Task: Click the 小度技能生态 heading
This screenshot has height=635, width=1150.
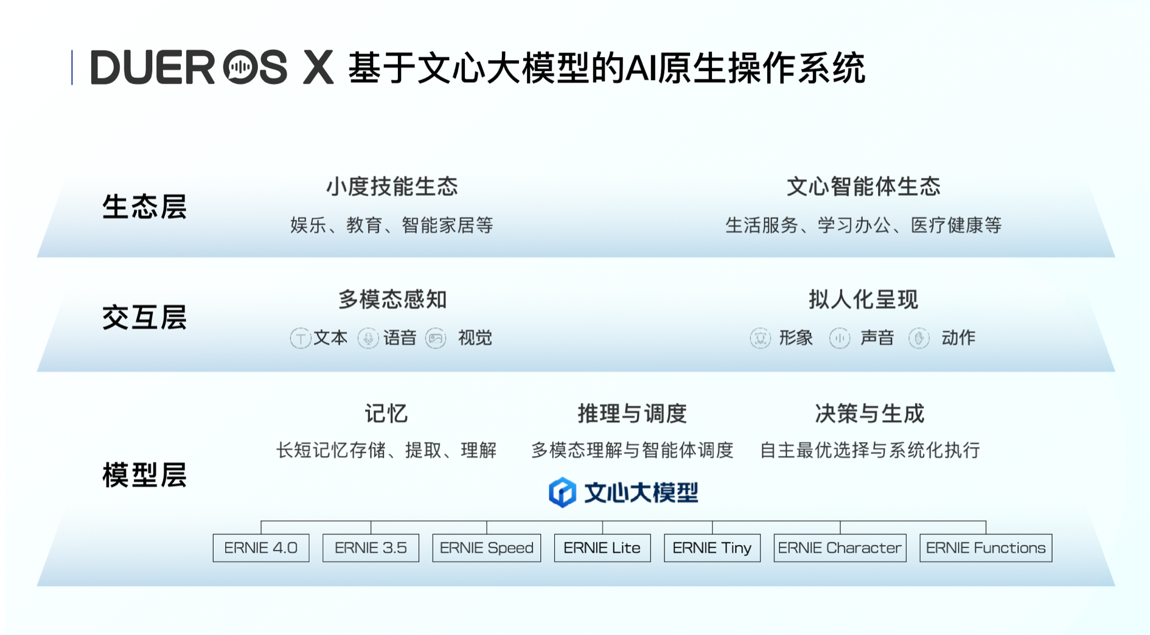Action: 392,187
